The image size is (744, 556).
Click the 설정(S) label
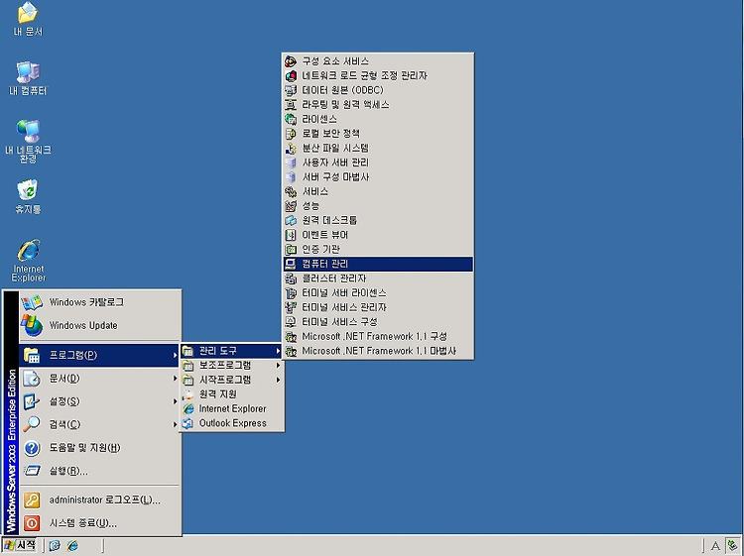[x=64, y=401]
